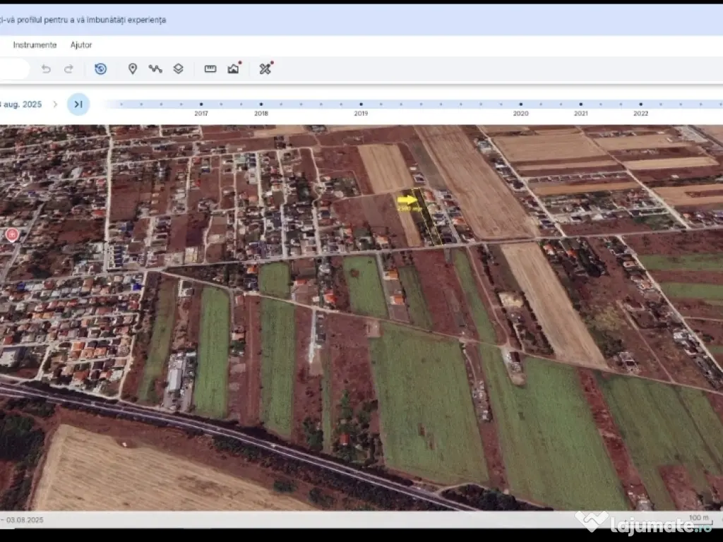Select the 2022 marker on the timeline
Viewport: 723px width, 542px height.
[x=640, y=104]
